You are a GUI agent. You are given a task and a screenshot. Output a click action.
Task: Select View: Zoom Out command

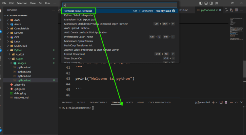click(120, 59)
